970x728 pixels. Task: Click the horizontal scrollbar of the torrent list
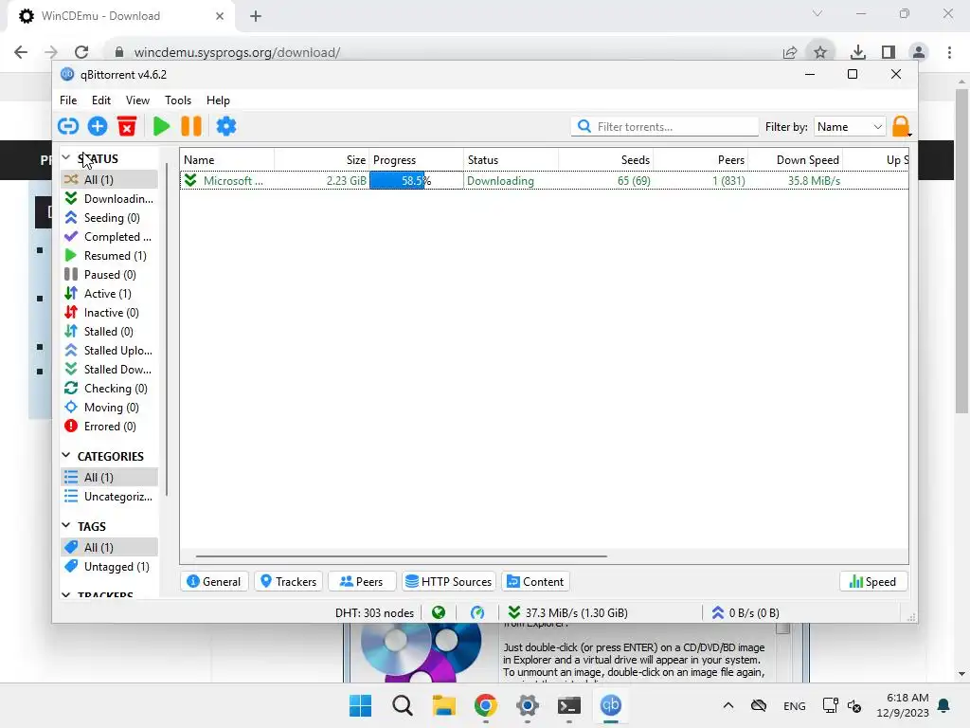(401, 555)
